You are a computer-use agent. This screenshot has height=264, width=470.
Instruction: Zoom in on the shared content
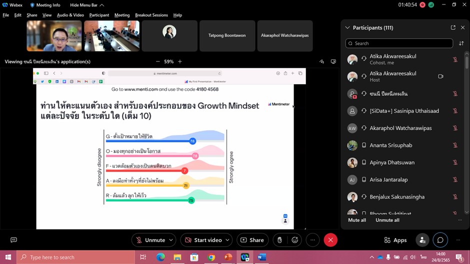pos(180,62)
